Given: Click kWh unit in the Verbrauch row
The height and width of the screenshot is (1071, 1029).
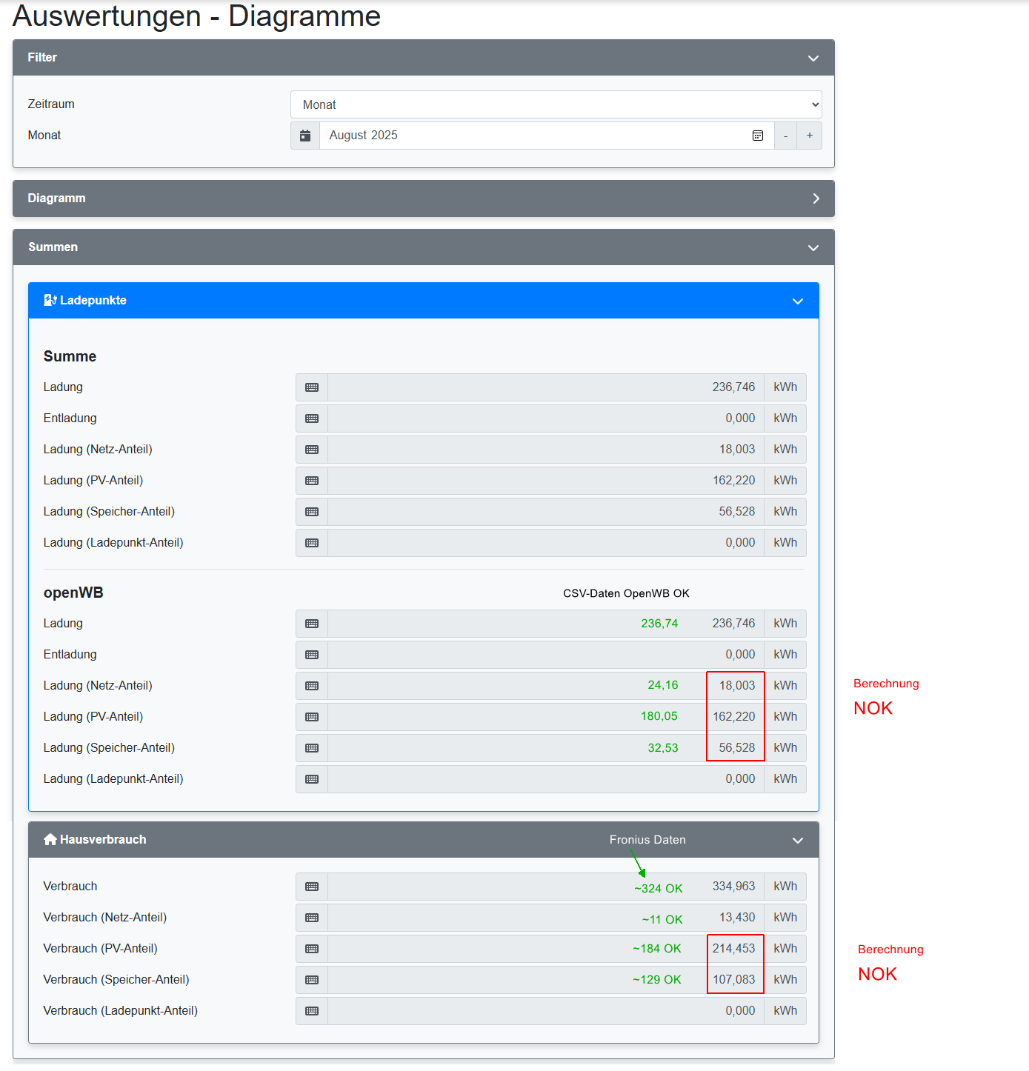Looking at the screenshot, I should pos(785,887).
